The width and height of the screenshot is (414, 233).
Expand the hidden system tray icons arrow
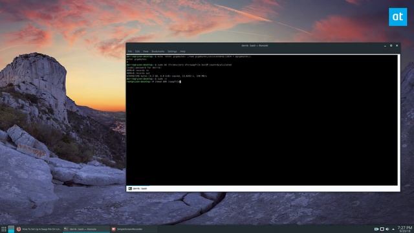[393, 229]
